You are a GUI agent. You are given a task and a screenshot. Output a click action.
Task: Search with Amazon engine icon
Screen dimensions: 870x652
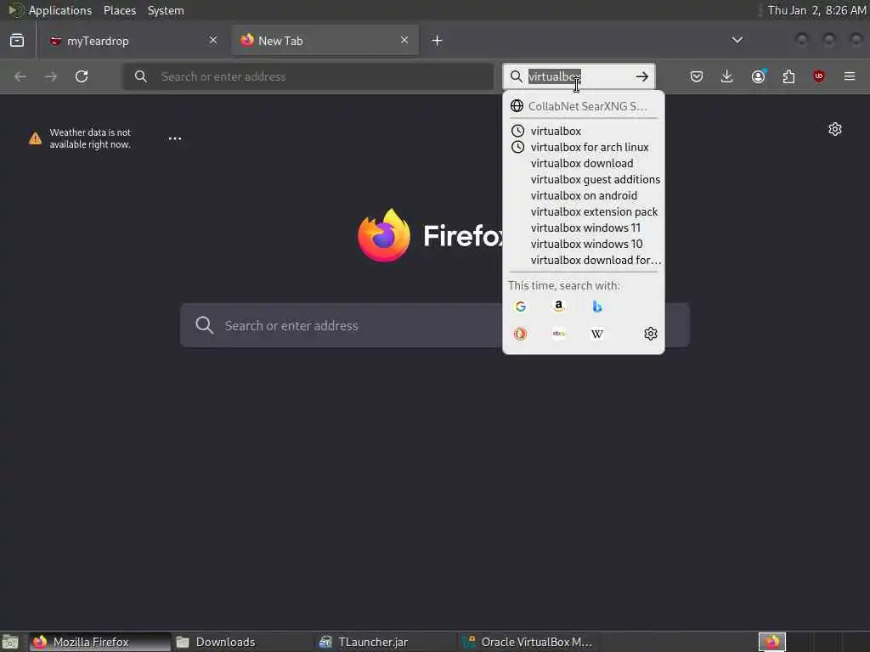(559, 306)
